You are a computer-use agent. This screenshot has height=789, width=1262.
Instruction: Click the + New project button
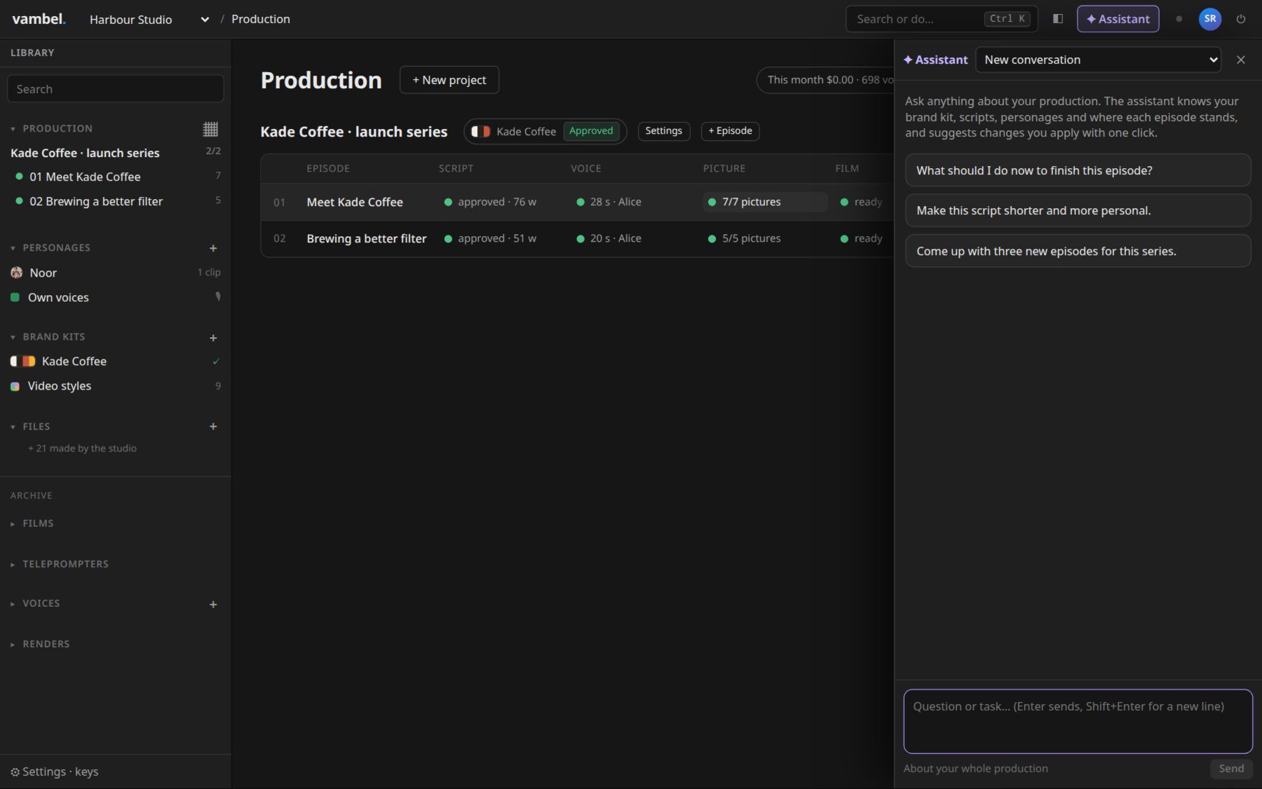449,80
